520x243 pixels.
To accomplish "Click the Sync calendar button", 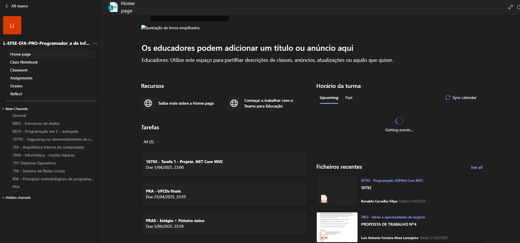I will [461, 98].
